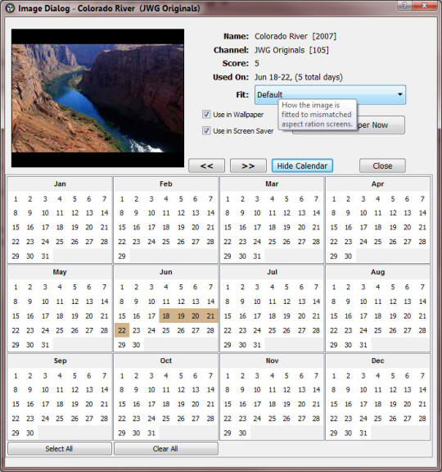Click Clear All below the calendar
This screenshot has height=472, width=442.
tap(165, 448)
